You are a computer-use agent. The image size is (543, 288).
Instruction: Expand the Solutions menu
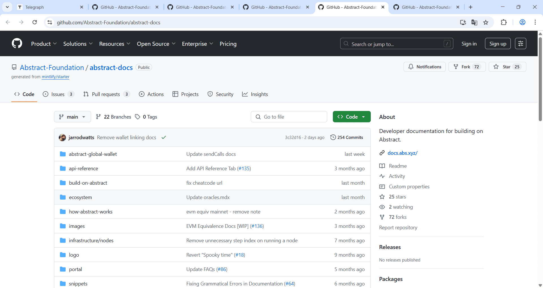[78, 44]
